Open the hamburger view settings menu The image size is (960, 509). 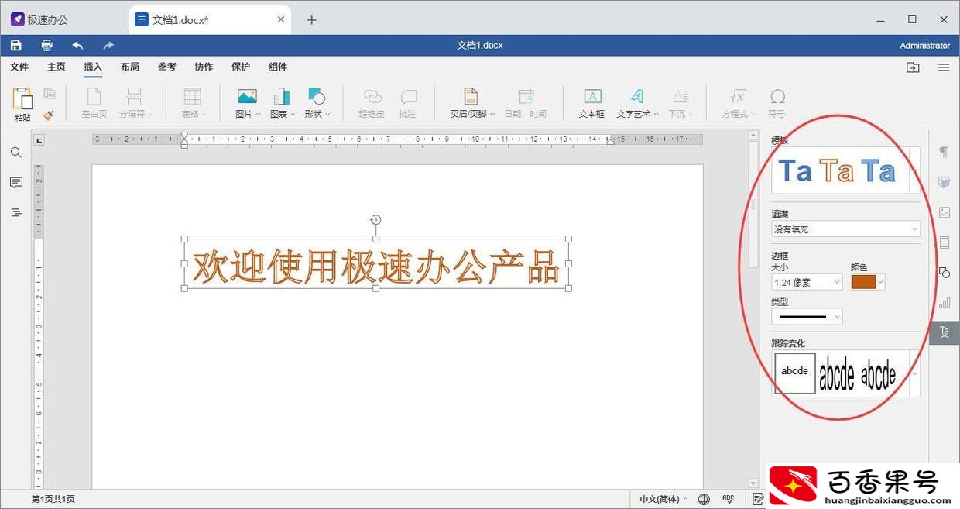point(944,67)
